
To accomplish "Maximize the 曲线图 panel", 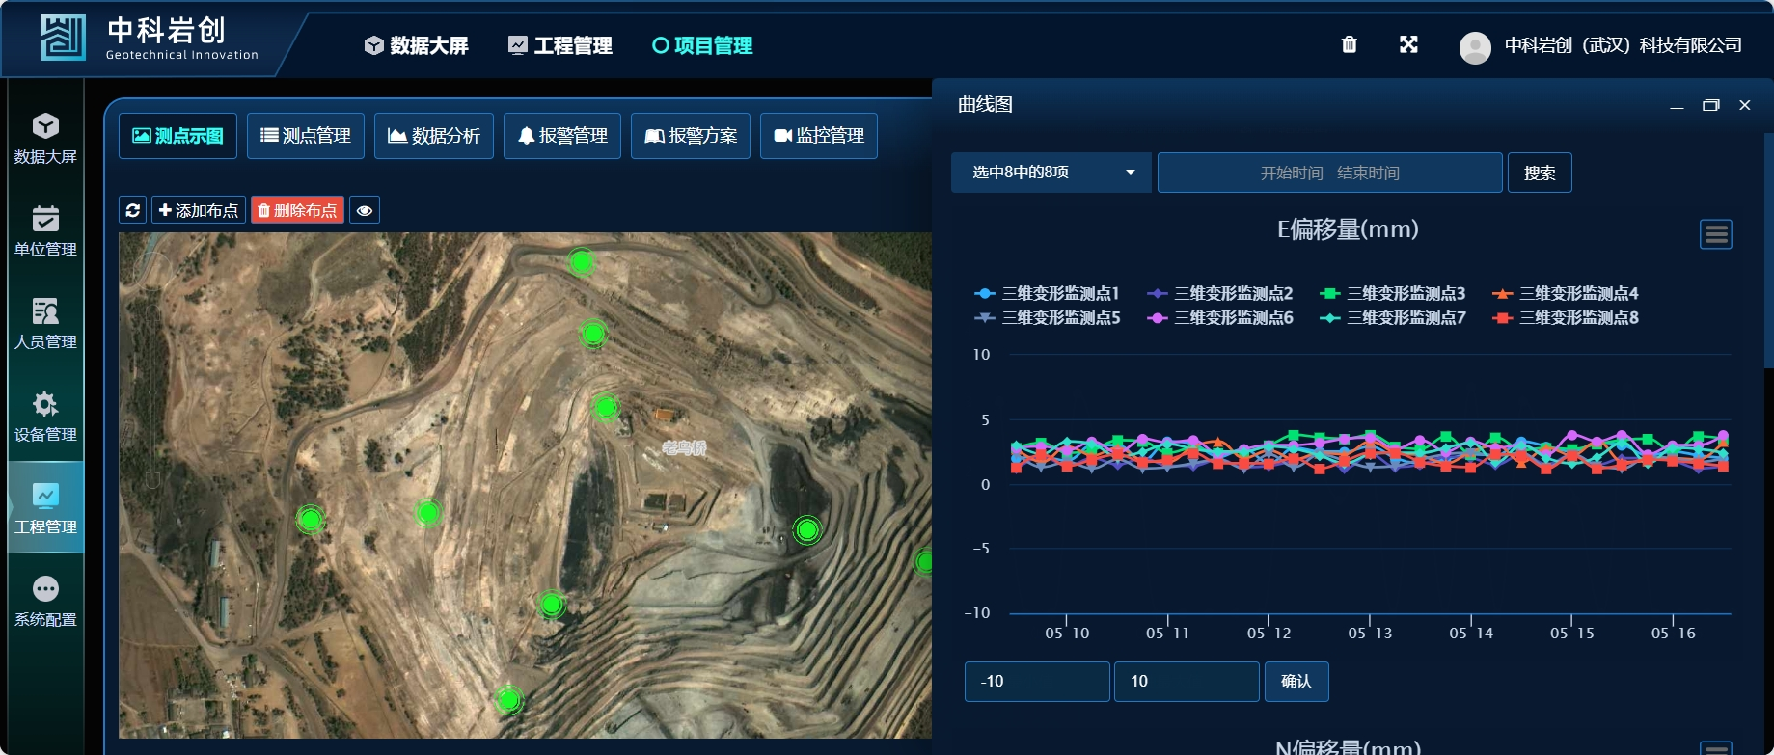I will click(x=1710, y=105).
